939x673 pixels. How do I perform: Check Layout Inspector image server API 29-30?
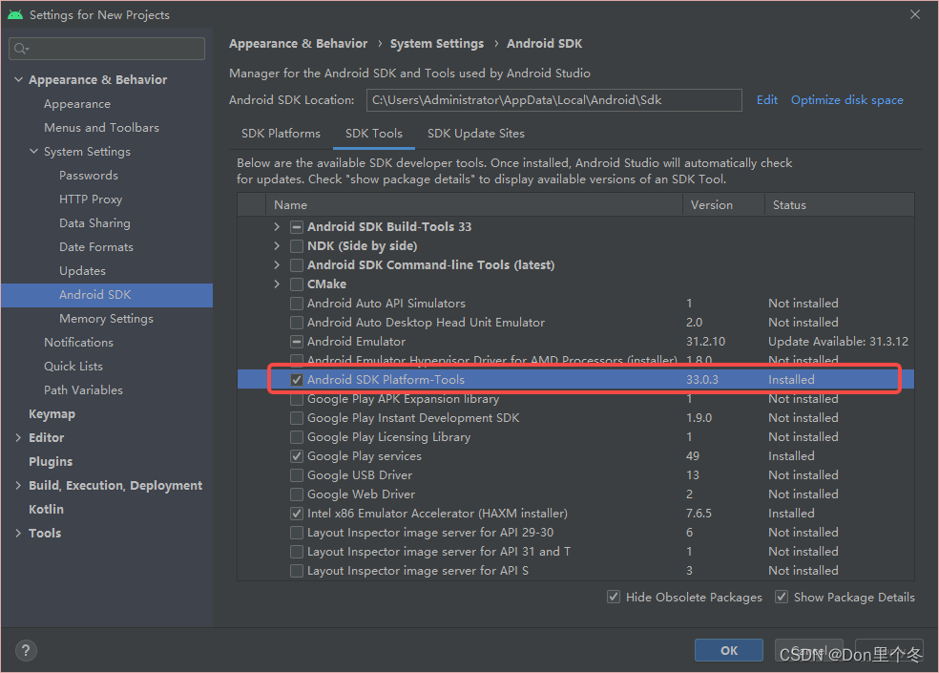297,533
